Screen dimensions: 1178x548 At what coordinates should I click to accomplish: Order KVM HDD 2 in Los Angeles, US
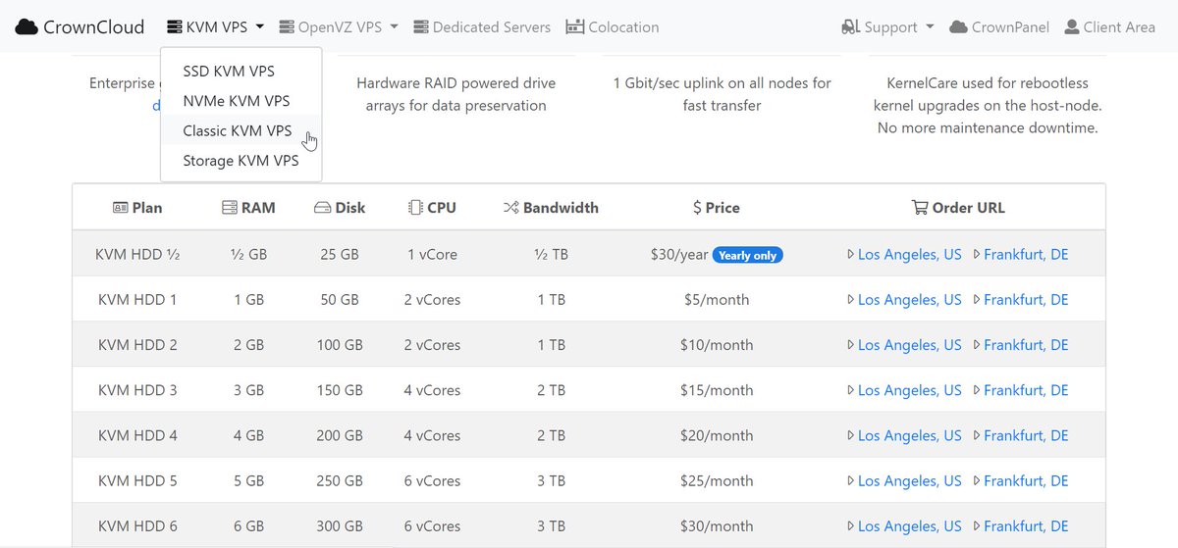click(909, 345)
